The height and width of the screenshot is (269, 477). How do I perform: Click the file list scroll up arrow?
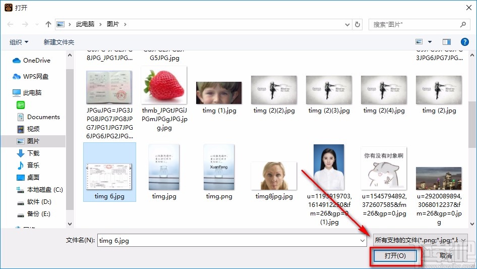point(472,56)
